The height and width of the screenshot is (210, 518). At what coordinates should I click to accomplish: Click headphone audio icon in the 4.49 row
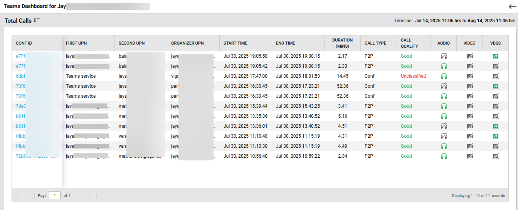[x=444, y=146]
